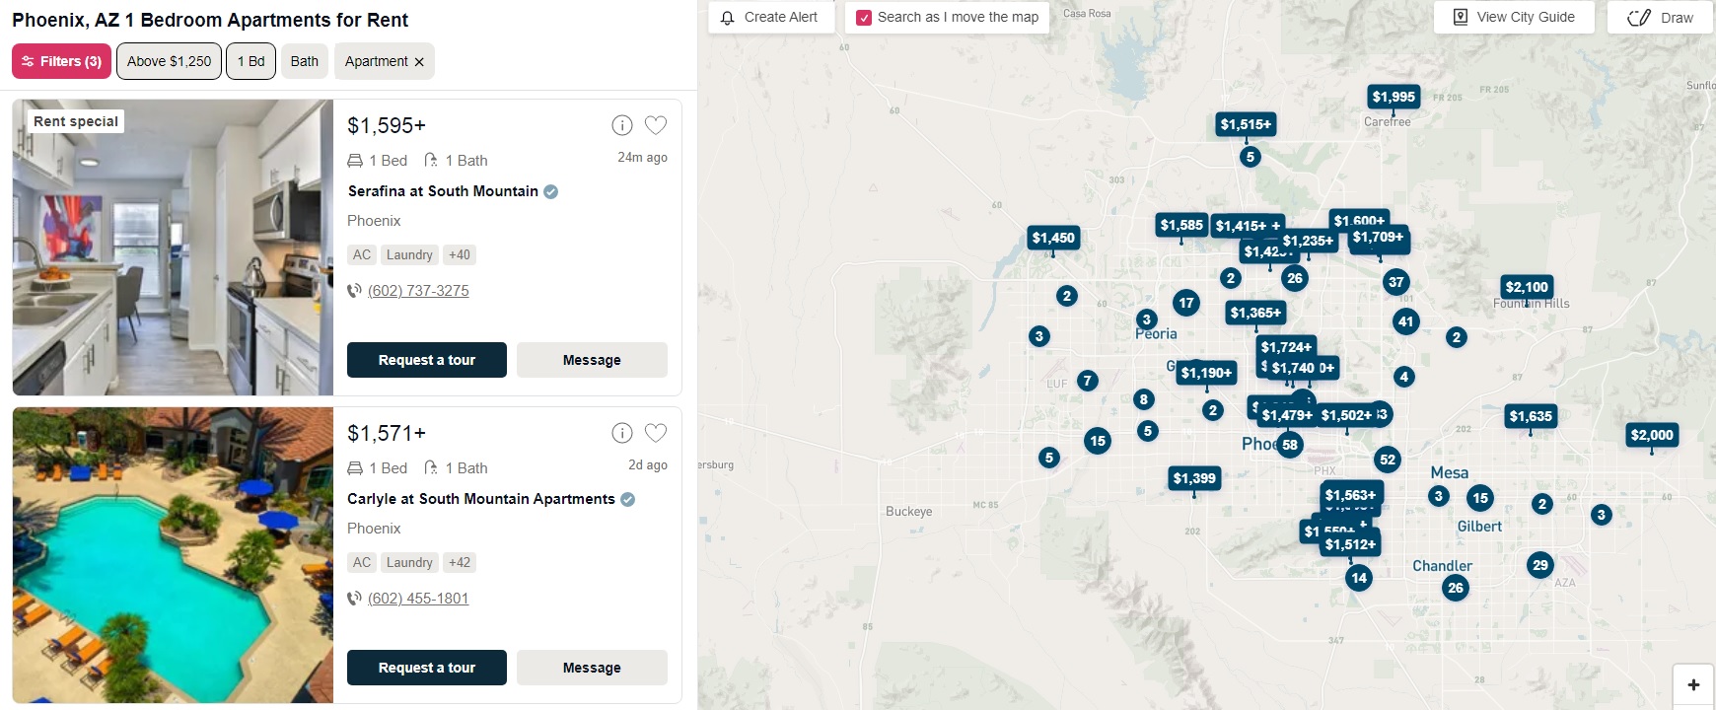Open View City Guide
The height and width of the screenshot is (710, 1716).
(1514, 17)
